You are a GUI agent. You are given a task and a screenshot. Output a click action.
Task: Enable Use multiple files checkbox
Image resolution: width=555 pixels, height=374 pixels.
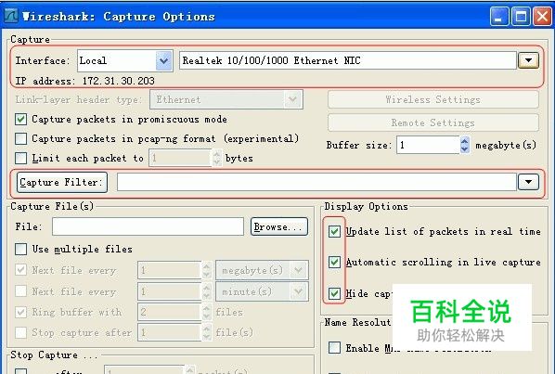pyautogui.click(x=21, y=249)
